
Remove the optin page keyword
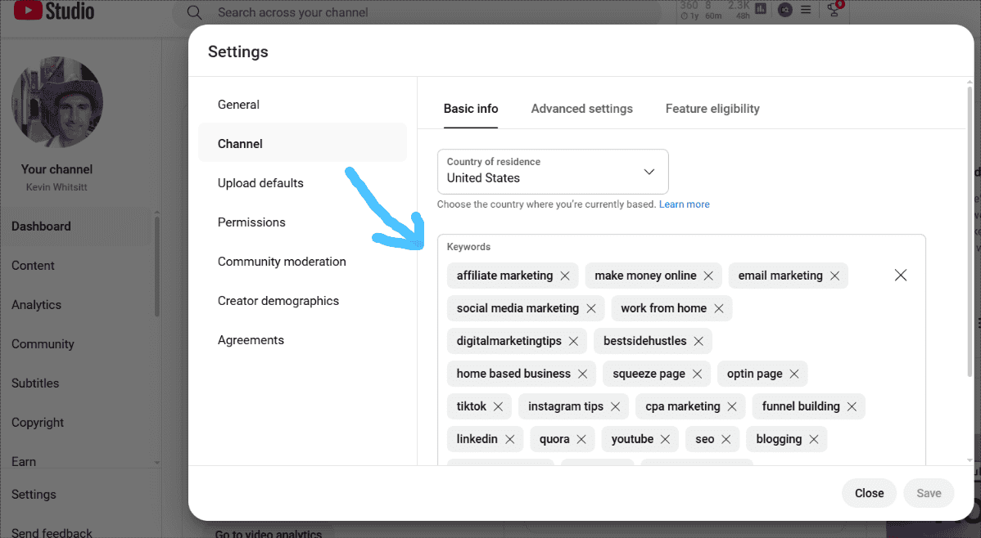click(x=794, y=374)
